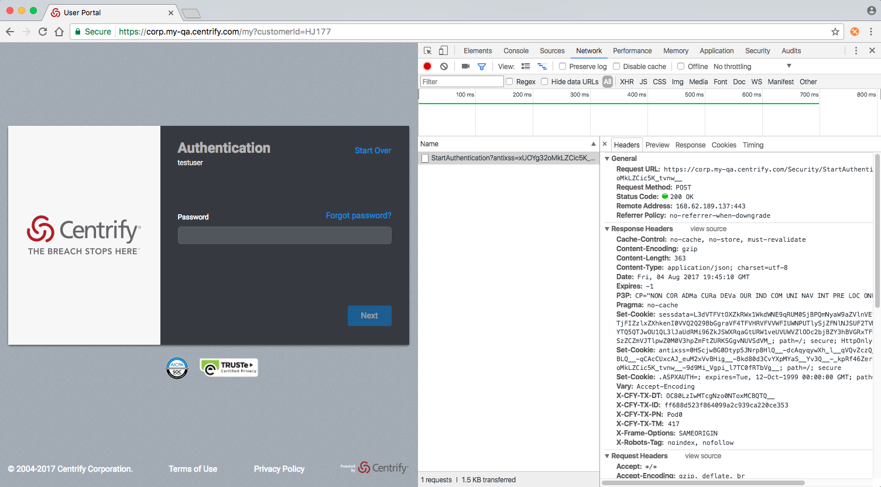Filter requests by XHR type
The image size is (881, 487).
[626, 82]
